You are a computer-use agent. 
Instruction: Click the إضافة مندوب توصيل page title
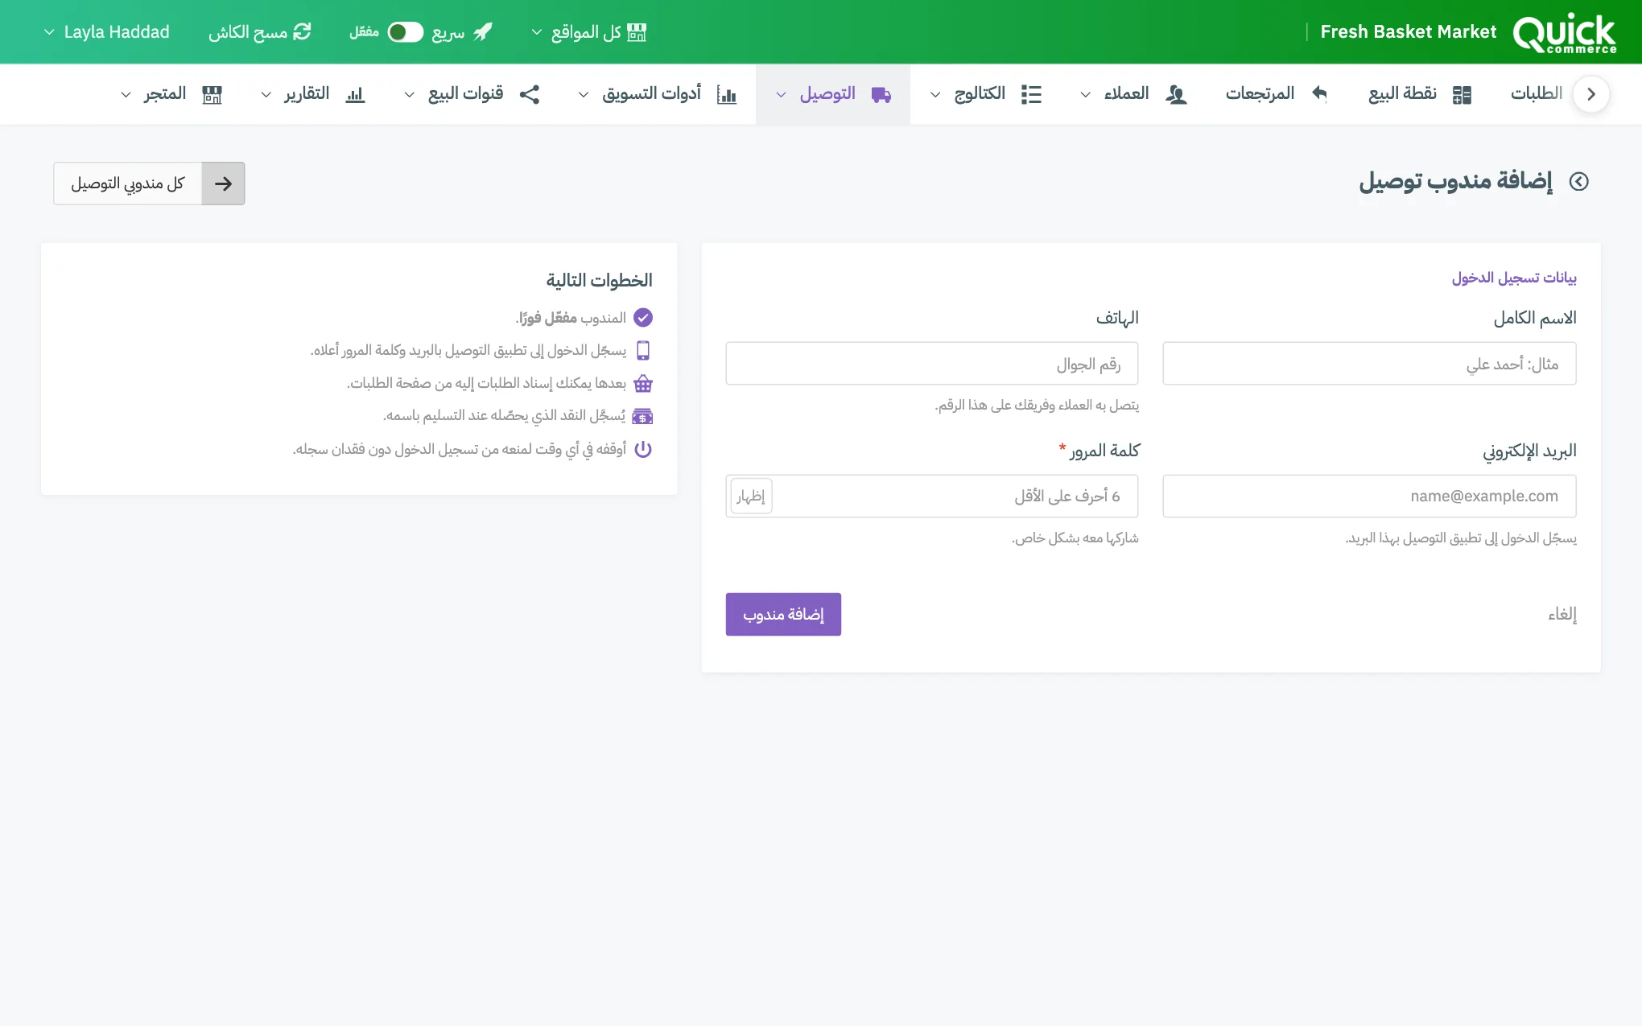point(1456,181)
